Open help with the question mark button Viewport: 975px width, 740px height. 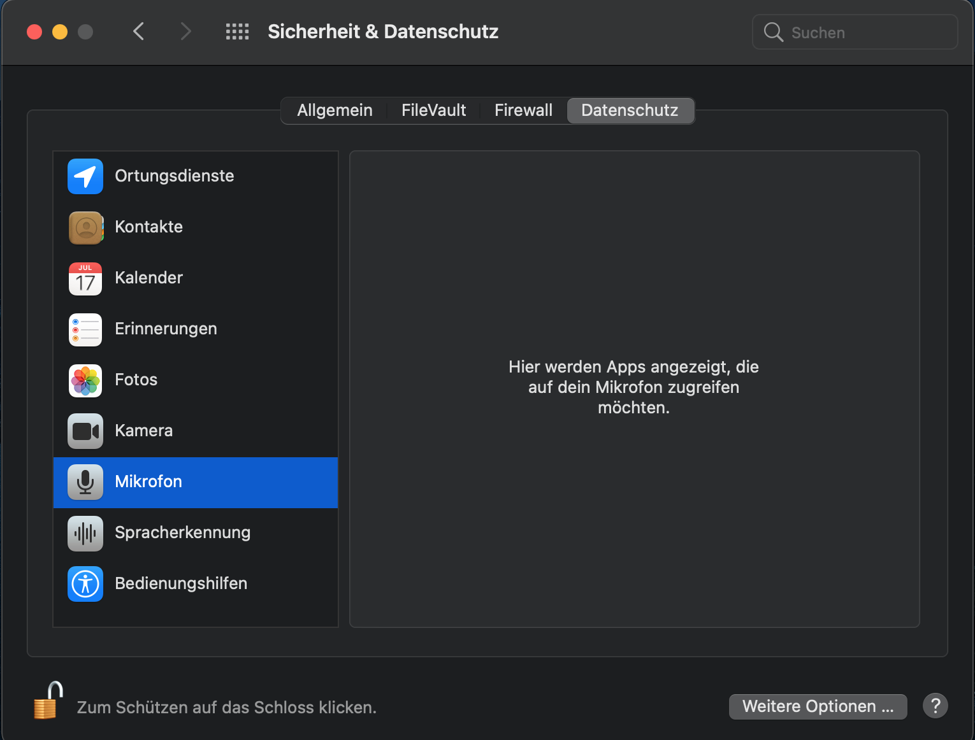coord(935,706)
